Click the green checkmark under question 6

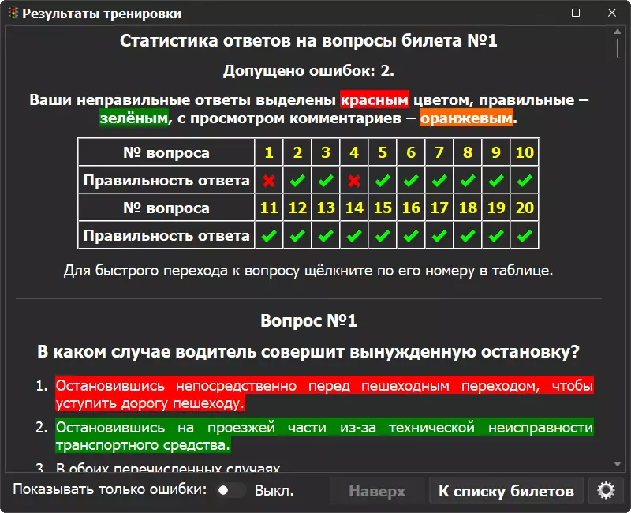coord(411,181)
